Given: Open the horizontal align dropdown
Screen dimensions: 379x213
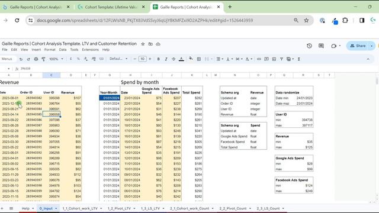Looking at the screenshot, I should (220, 59).
